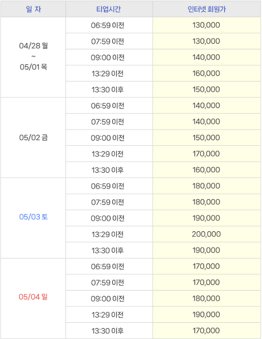Click 170,000 price for 05/02 금 13:29 이전
The image size is (262, 339).
(206, 154)
